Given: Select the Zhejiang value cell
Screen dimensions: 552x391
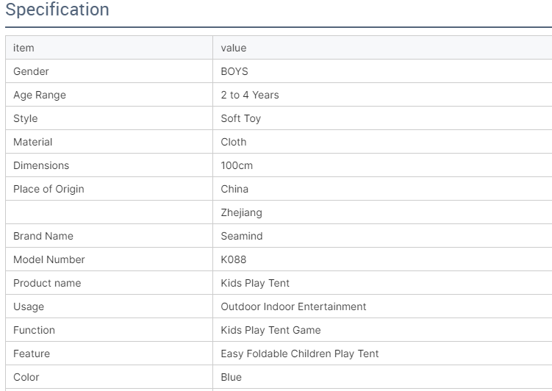Looking at the screenshot, I should point(241,212).
